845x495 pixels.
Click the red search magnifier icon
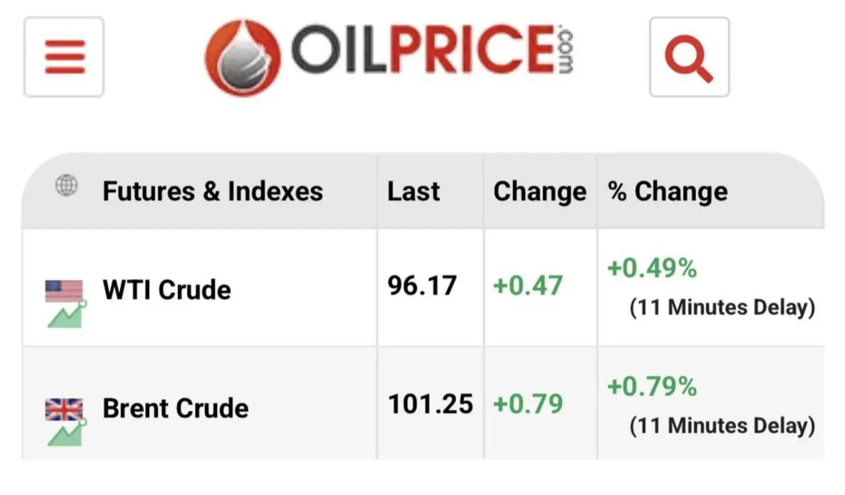click(689, 57)
